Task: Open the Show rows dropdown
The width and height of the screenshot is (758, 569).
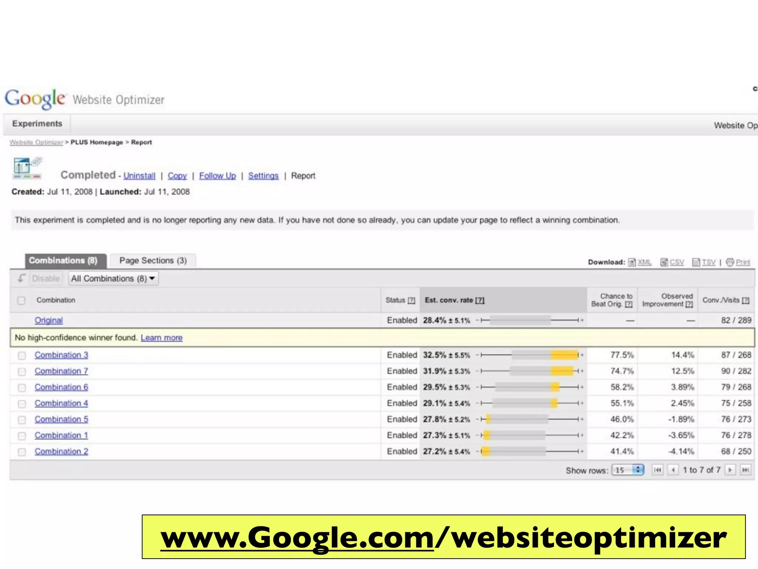Action: [628, 470]
